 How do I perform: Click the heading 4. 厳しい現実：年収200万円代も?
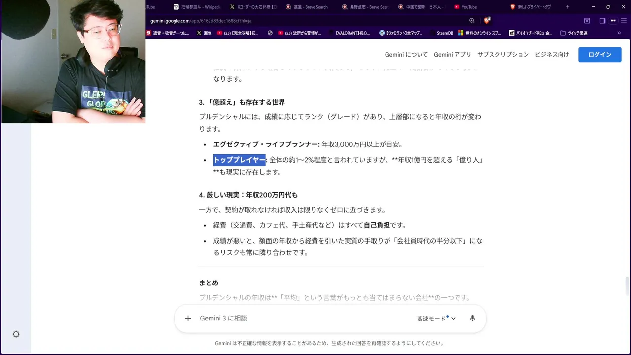tap(248, 195)
